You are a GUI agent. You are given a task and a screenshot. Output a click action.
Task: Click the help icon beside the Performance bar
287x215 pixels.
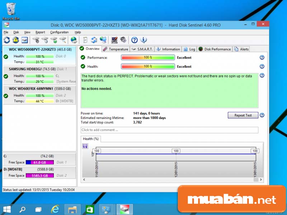[262, 57]
